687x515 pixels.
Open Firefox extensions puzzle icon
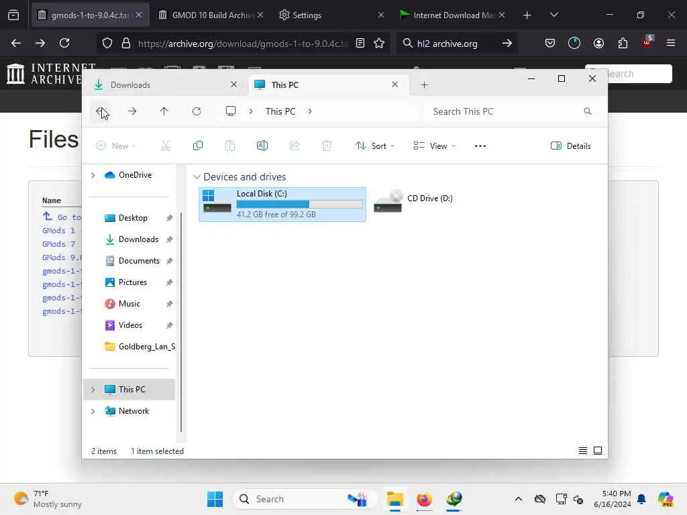click(623, 43)
